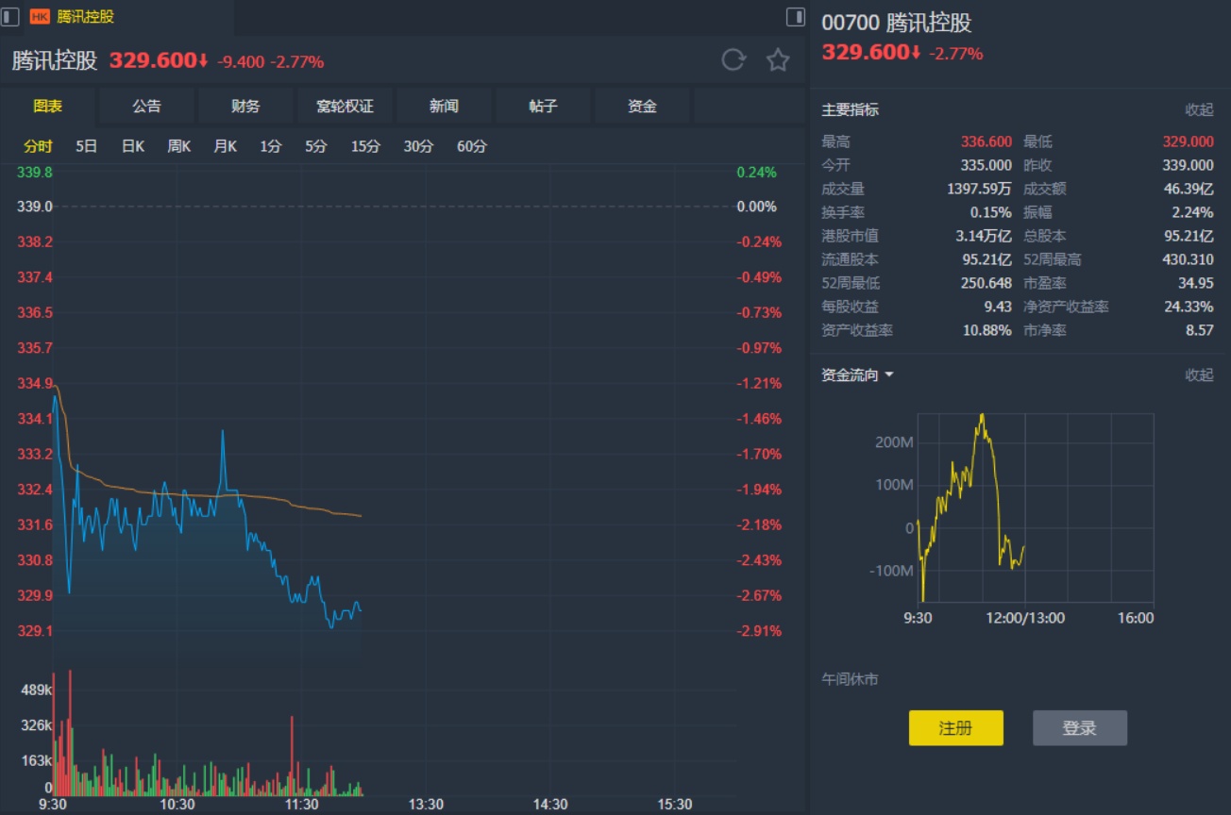
Task: Open the 财务 tab
Action: pyautogui.click(x=245, y=107)
